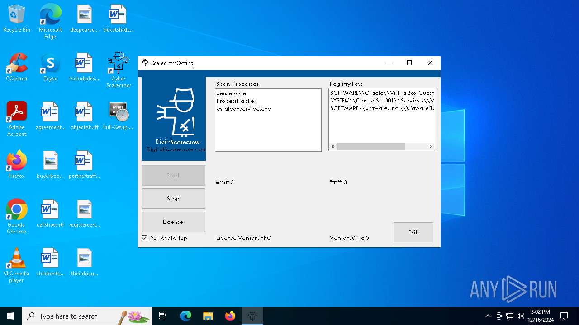The image size is (579, 325).
Task: Select the childrenfo Word document icon
Action: coord(50,263)
